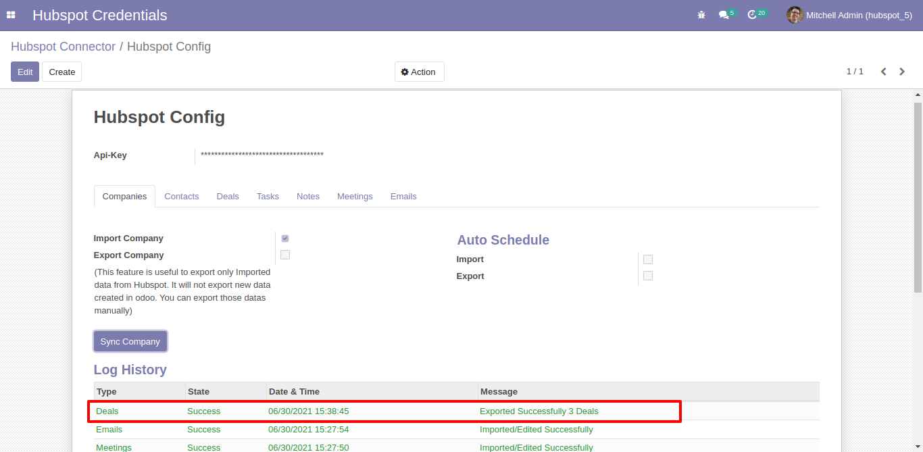Switch to the Deals tab
This screenshot has height=452, width=923.
(228, 197)
